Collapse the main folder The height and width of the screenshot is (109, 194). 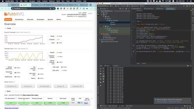104,17
